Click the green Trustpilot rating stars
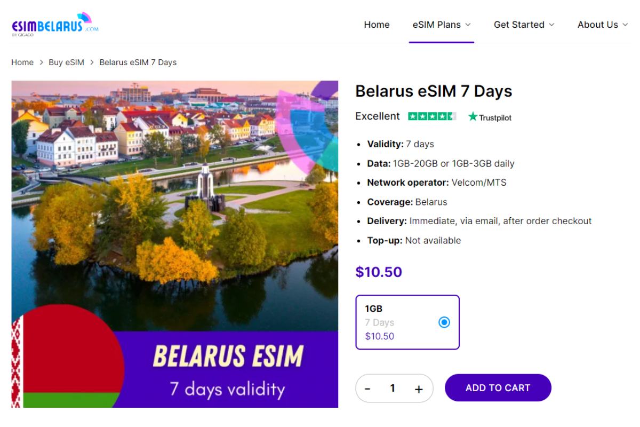This screenshot has width=640, height=427. [431, 116]
